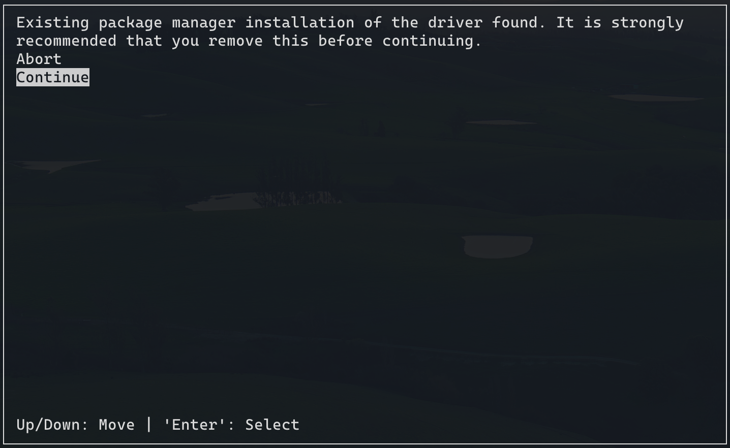Click the word 'recommended' on second line
The height and width of the screenshot is (448, 730).
click(x=67, y=41)
